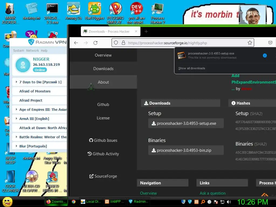Follow the Ask a question link
This screenshot has height=207, width=276.
click(x=212, y=193)
